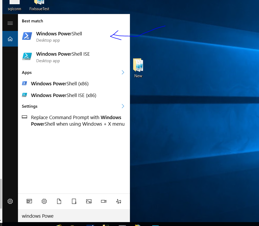The width and height of the screenshot is (259, 226).
Task: Open the FixIssueTest desktop shortcut
Action: [x=39, y=5]
